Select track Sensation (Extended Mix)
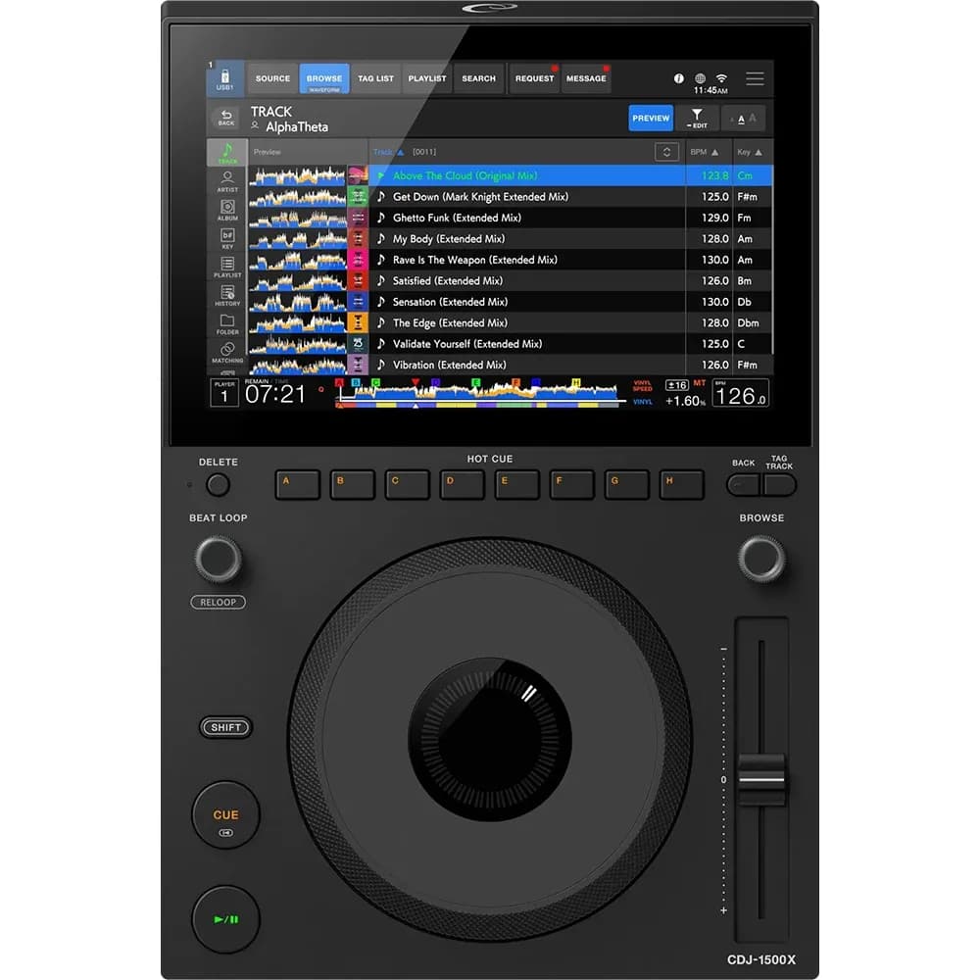 450,302
